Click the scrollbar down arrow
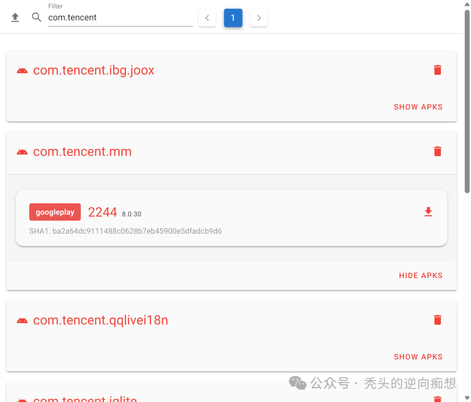The image size is (471, 402). click(467, 398)
